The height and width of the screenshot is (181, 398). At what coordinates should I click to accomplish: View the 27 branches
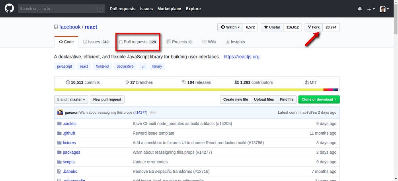pos(139,82)
